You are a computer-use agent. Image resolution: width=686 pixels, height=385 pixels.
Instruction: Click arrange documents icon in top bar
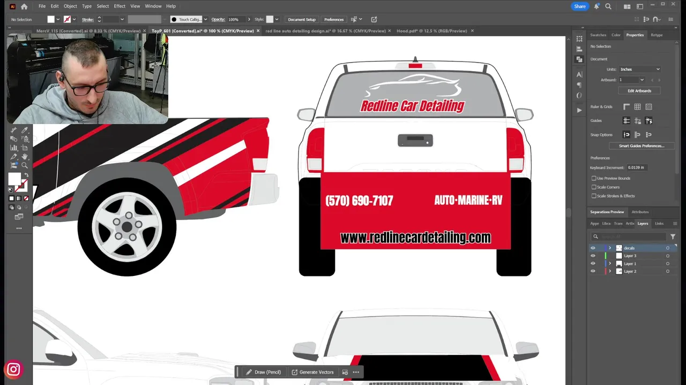(x=627, y=6)
